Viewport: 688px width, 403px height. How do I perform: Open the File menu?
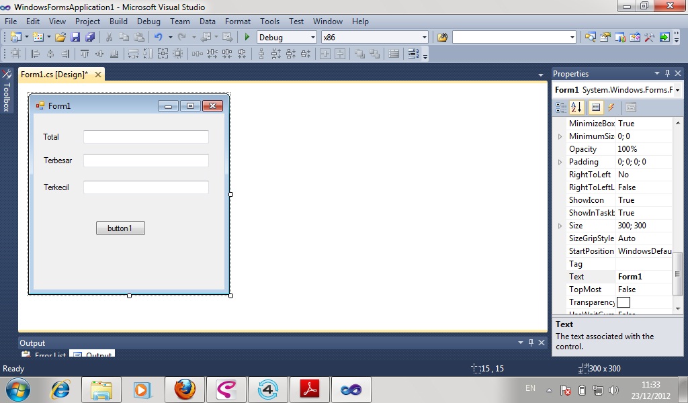pos(11,21)
